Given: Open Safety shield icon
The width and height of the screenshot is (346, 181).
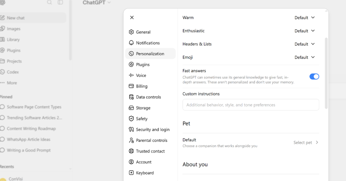Looking at the screenshot, I should click(x=131, y=119).
